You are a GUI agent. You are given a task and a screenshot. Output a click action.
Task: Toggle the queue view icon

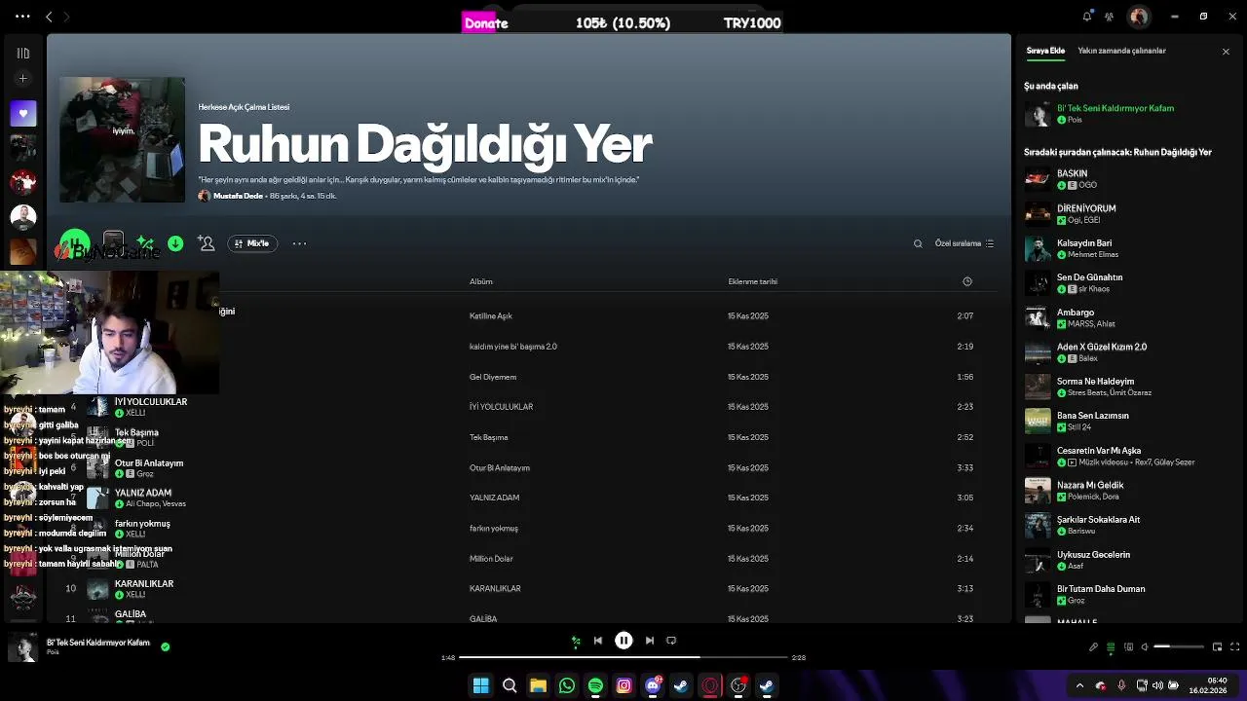click(1111, 647)
